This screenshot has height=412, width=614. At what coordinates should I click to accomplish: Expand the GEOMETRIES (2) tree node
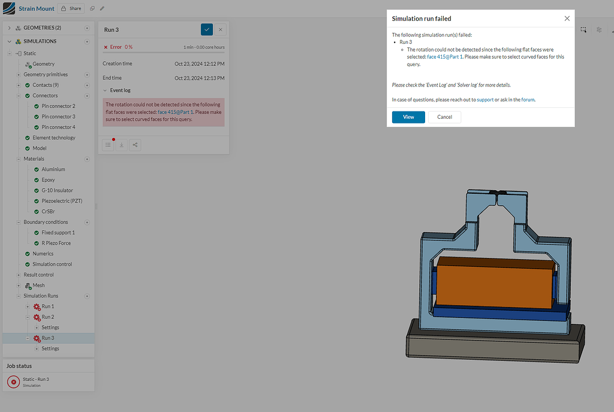(9, 27)
